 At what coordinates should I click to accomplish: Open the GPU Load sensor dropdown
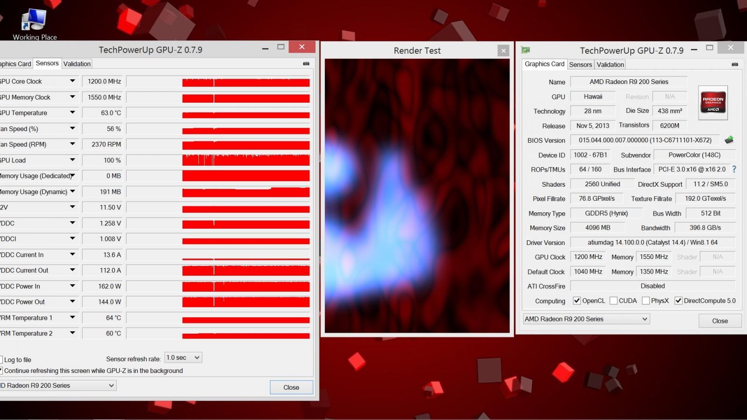coord(72,160)
